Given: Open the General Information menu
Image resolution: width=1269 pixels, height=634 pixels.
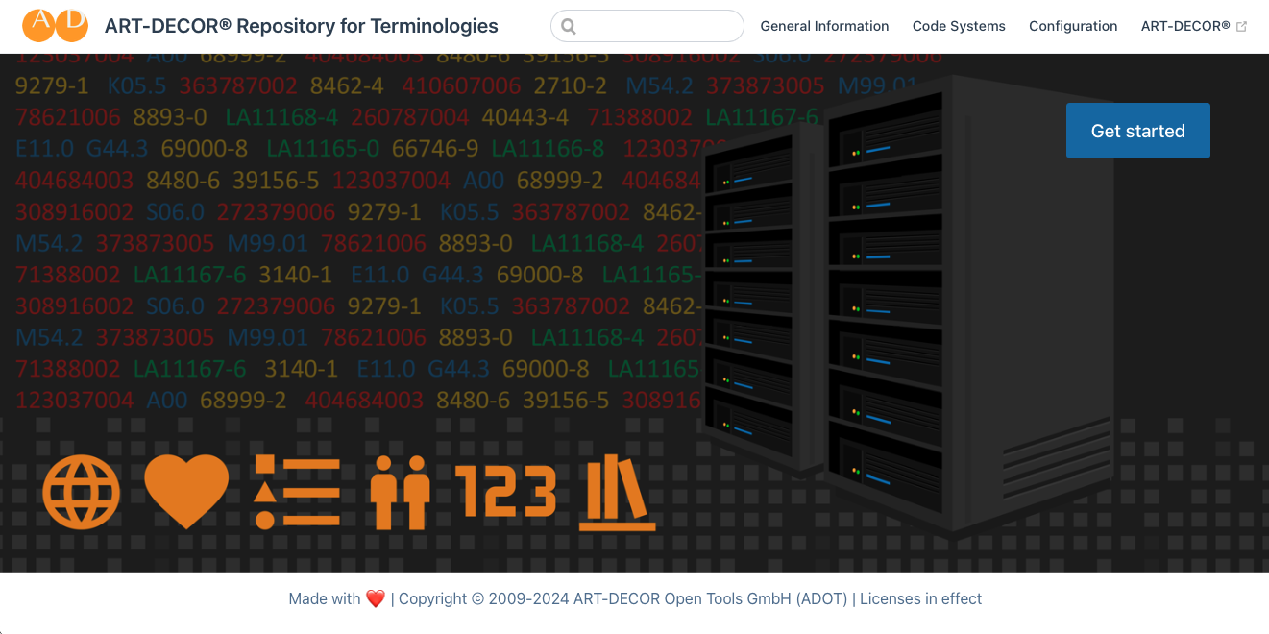Looking at the screenshot, I should [x=824, y=26].
